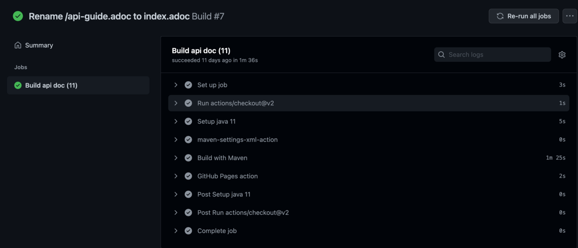This screenshot has height=248, width=578.
Task: Expand the Setup java 11 step
Action: pyautogui.click(x=176, y=122)
